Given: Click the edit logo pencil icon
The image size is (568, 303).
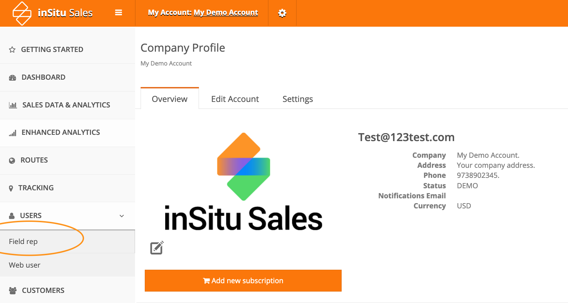Looking at the screenshot, I should [157, 248].
